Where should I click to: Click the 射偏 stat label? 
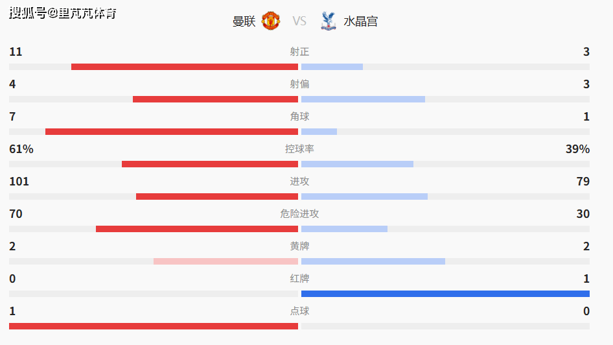[299, 84]
